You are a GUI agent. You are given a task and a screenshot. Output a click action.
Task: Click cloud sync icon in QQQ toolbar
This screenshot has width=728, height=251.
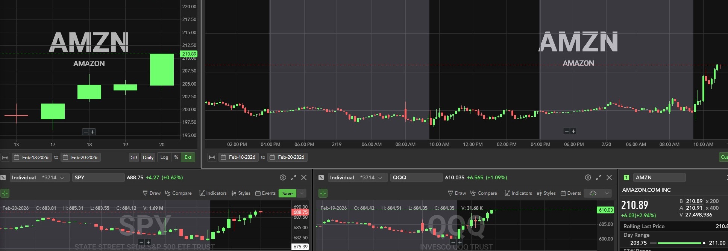pos(593,193)
